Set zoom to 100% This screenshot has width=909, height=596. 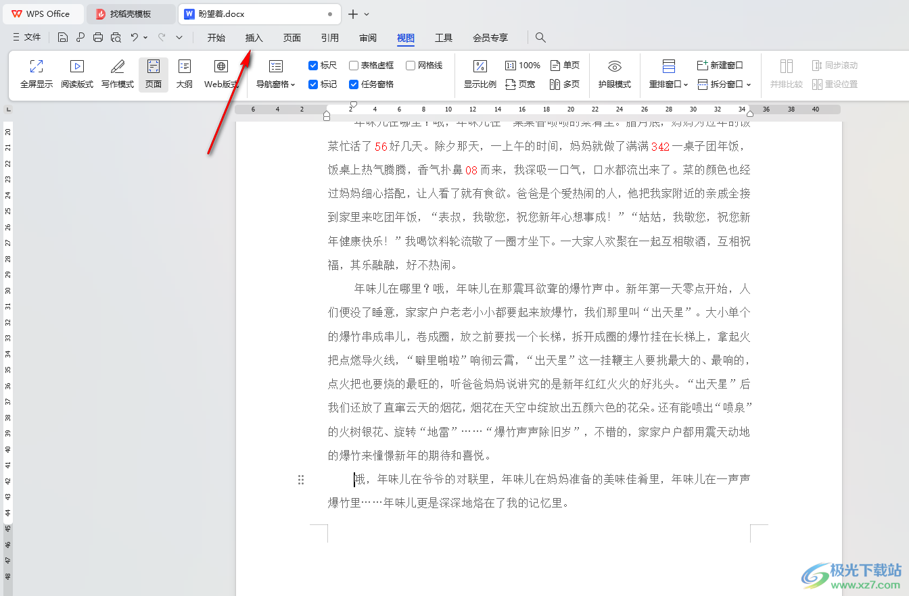pyautogui.click(x=523, y=66)
